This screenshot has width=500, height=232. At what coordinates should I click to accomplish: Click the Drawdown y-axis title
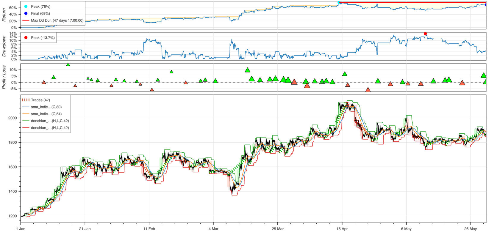tap(4, 46)
